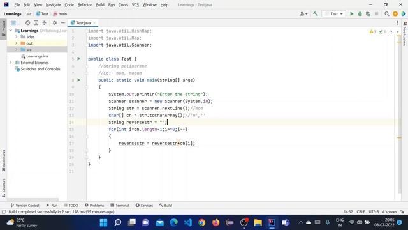Click the editor vertical scrollbar
Image resolution: width=408 pixels, height=230 pixels.
point(399,114)
